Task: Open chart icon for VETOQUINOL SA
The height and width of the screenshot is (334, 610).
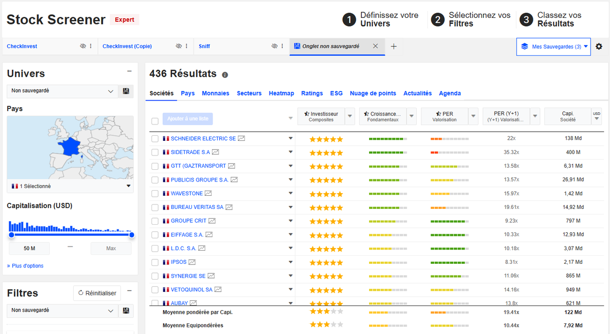Action: pos(218,289)
